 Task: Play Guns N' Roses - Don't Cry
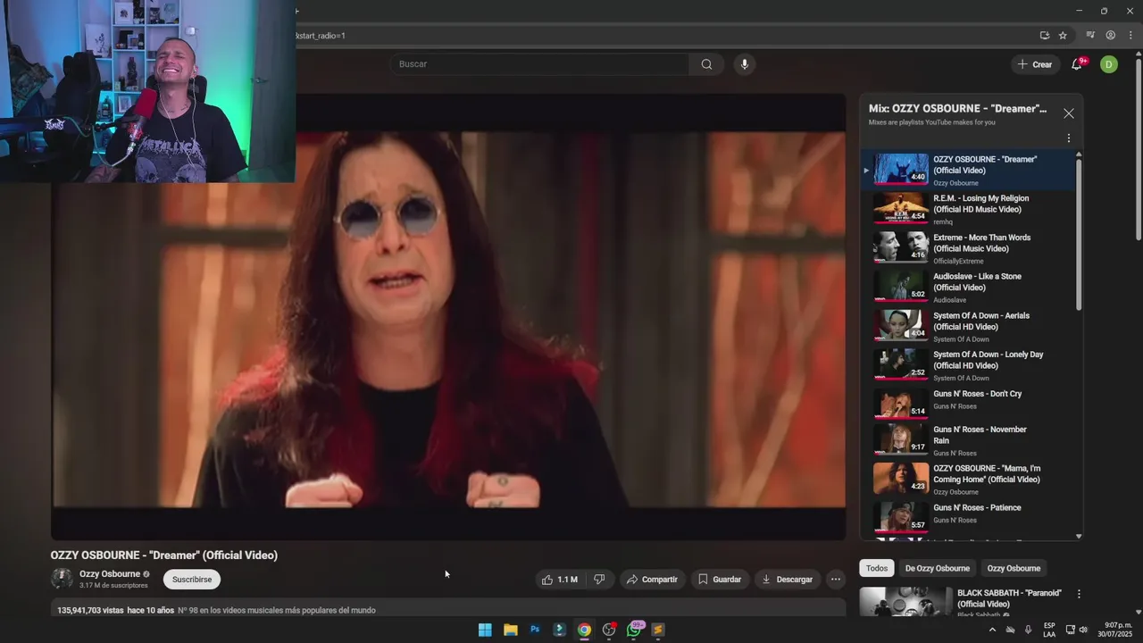pos(969,405)
